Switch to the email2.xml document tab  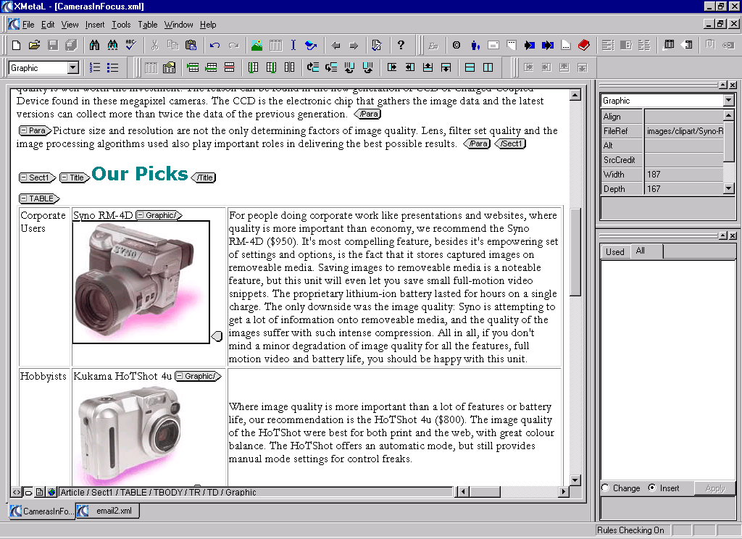pos(108,511)
